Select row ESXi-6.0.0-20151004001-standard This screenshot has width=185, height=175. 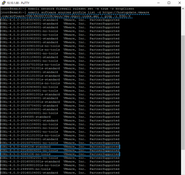click(x=60, y=110)
